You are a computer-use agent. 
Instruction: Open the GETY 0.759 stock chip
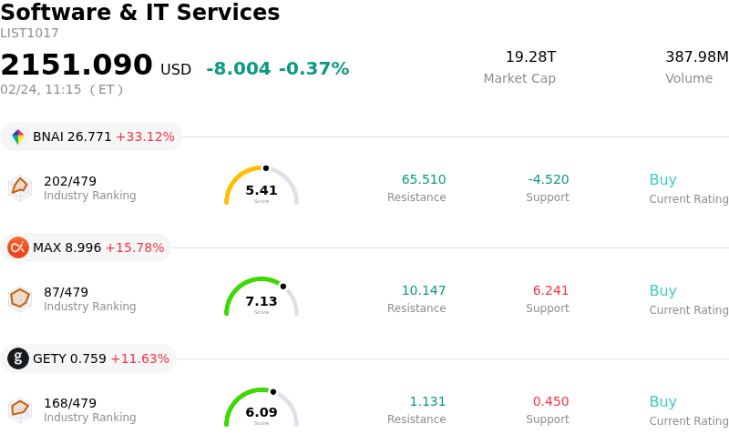pyautogui.click(x=89, y=358)
